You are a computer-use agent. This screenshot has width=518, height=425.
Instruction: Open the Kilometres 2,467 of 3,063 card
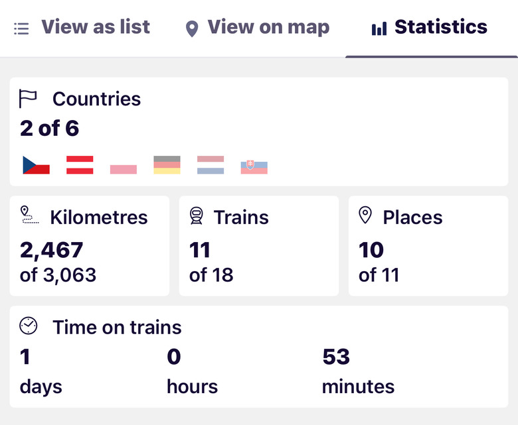90,246
